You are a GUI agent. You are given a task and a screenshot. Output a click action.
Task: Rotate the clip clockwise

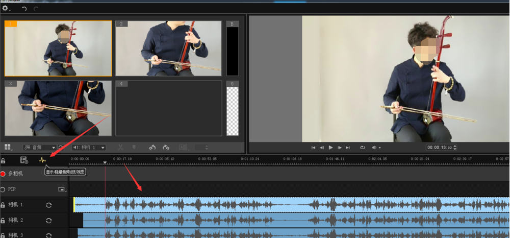tap(166, 148)
